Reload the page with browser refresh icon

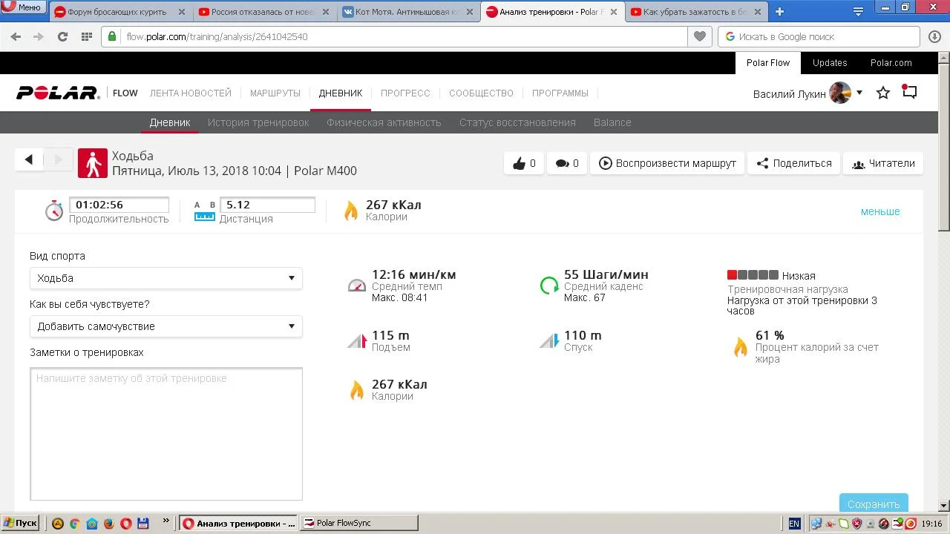[62, 36]
